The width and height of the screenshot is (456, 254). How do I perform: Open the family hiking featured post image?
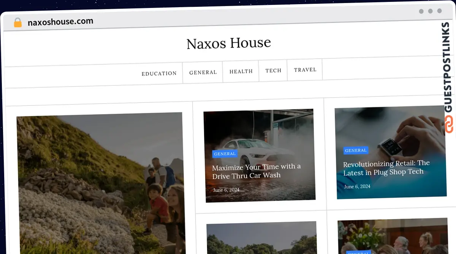click(100, 184)
